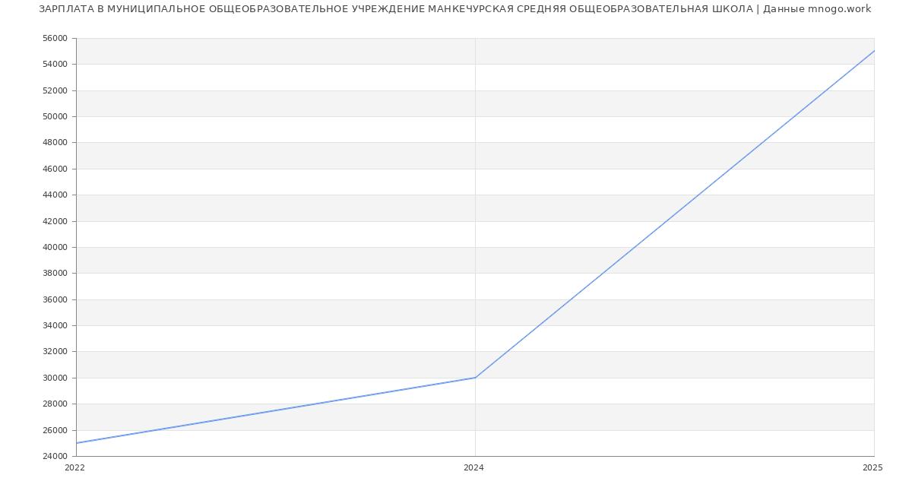
Task: Click the 24000 y-axis label
Action: pos(55,456)
